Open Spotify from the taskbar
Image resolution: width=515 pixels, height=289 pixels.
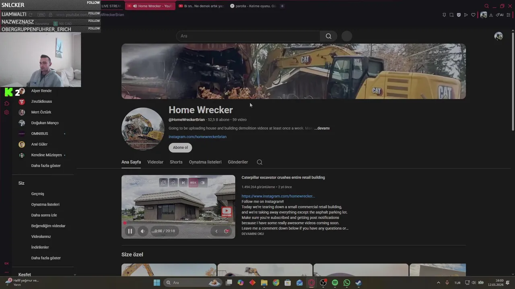point(335,283)
